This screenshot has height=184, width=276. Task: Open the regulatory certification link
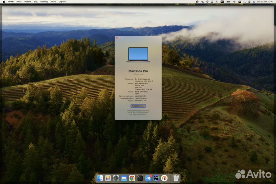tap(138, 110)
